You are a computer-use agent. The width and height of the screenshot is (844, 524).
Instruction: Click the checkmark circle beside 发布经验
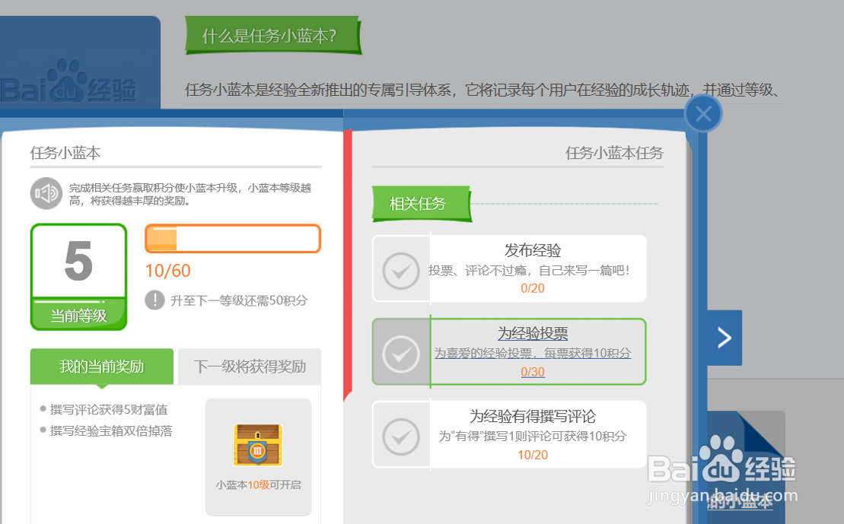tap(401, 271)
